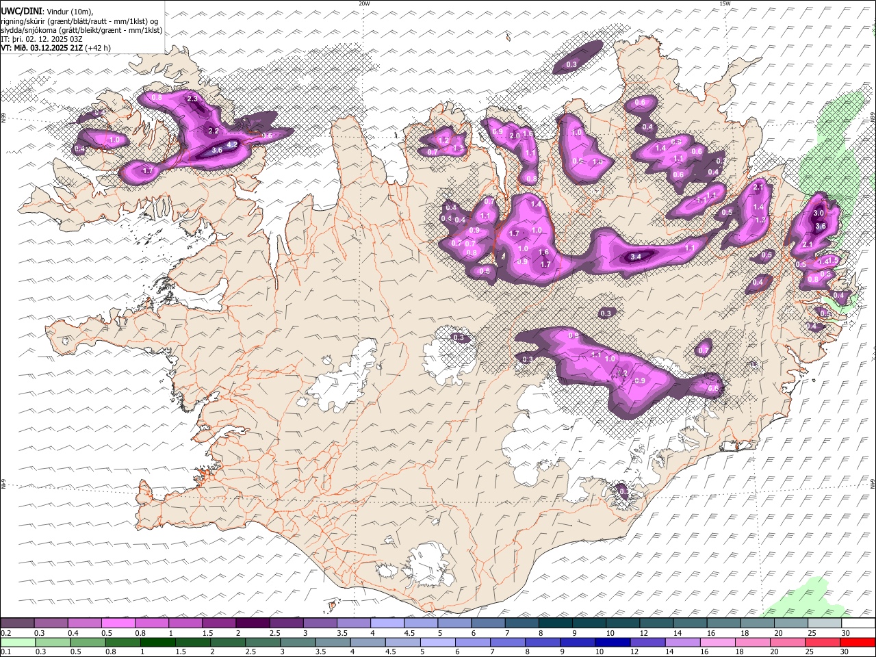The image size is (876, 657).
Task: Click the 3.0 snowfall value label
Action: [819, 213]
